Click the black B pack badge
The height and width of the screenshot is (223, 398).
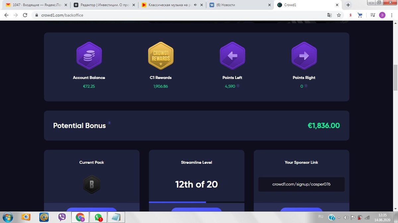coord(92,184)
